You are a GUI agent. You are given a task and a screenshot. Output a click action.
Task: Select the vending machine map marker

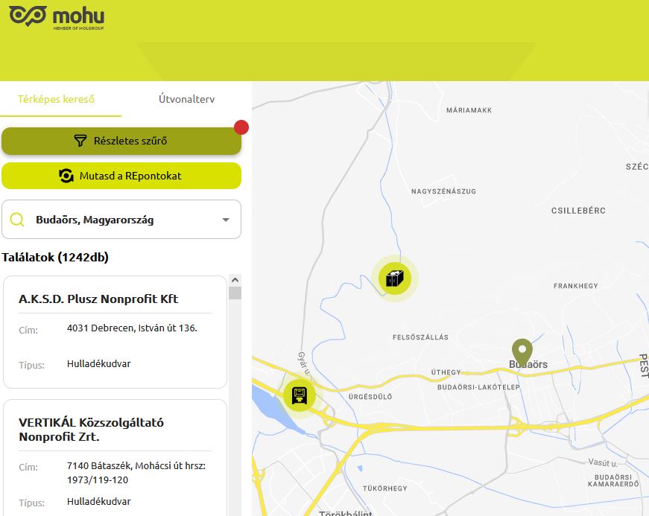[300, 395]
